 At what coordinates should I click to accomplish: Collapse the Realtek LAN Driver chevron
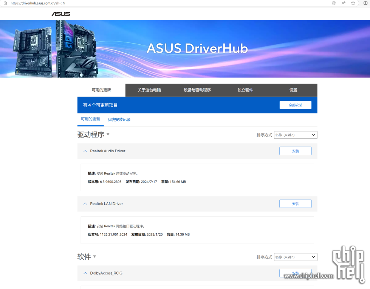pyautogui.click(x=85, y=204)
